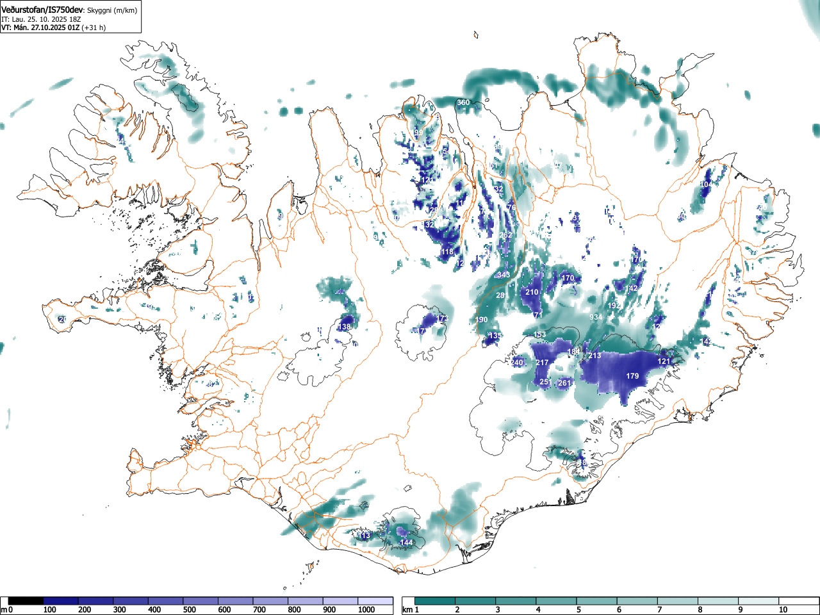
Task: Click the 144 value near south coast
Action: 406,543
